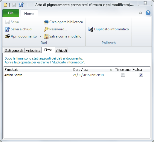Open the Dati generali tab
This screenshot has width=154, height=142.
pos(14,51)
